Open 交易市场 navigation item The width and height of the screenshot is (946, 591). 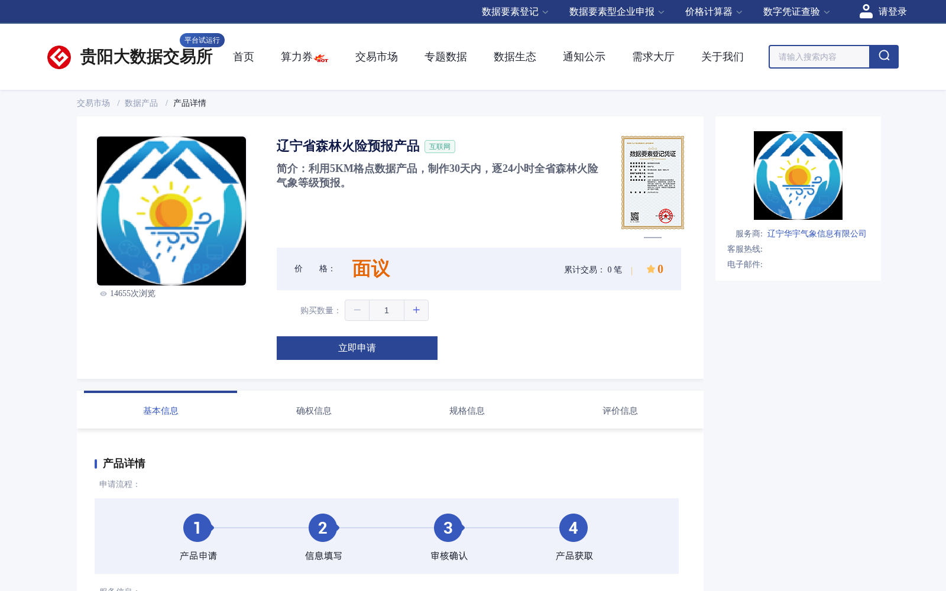coord(377,57)
